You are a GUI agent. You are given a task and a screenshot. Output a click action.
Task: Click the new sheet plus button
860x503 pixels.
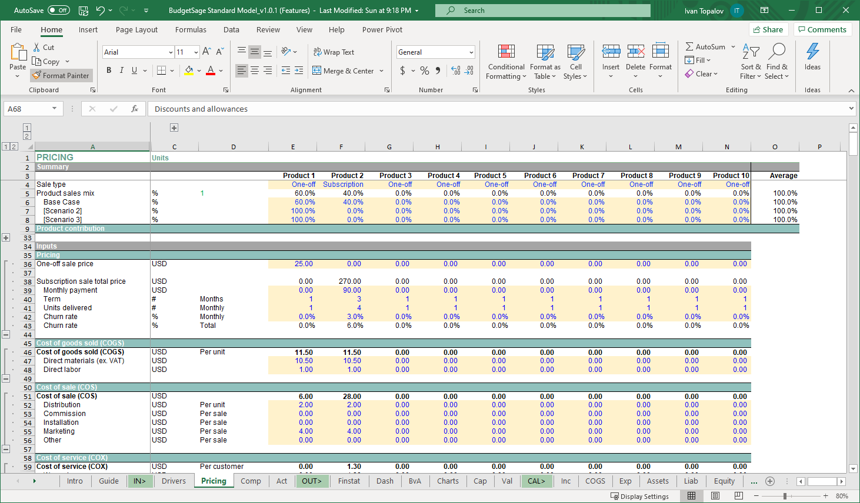(769, 481)
